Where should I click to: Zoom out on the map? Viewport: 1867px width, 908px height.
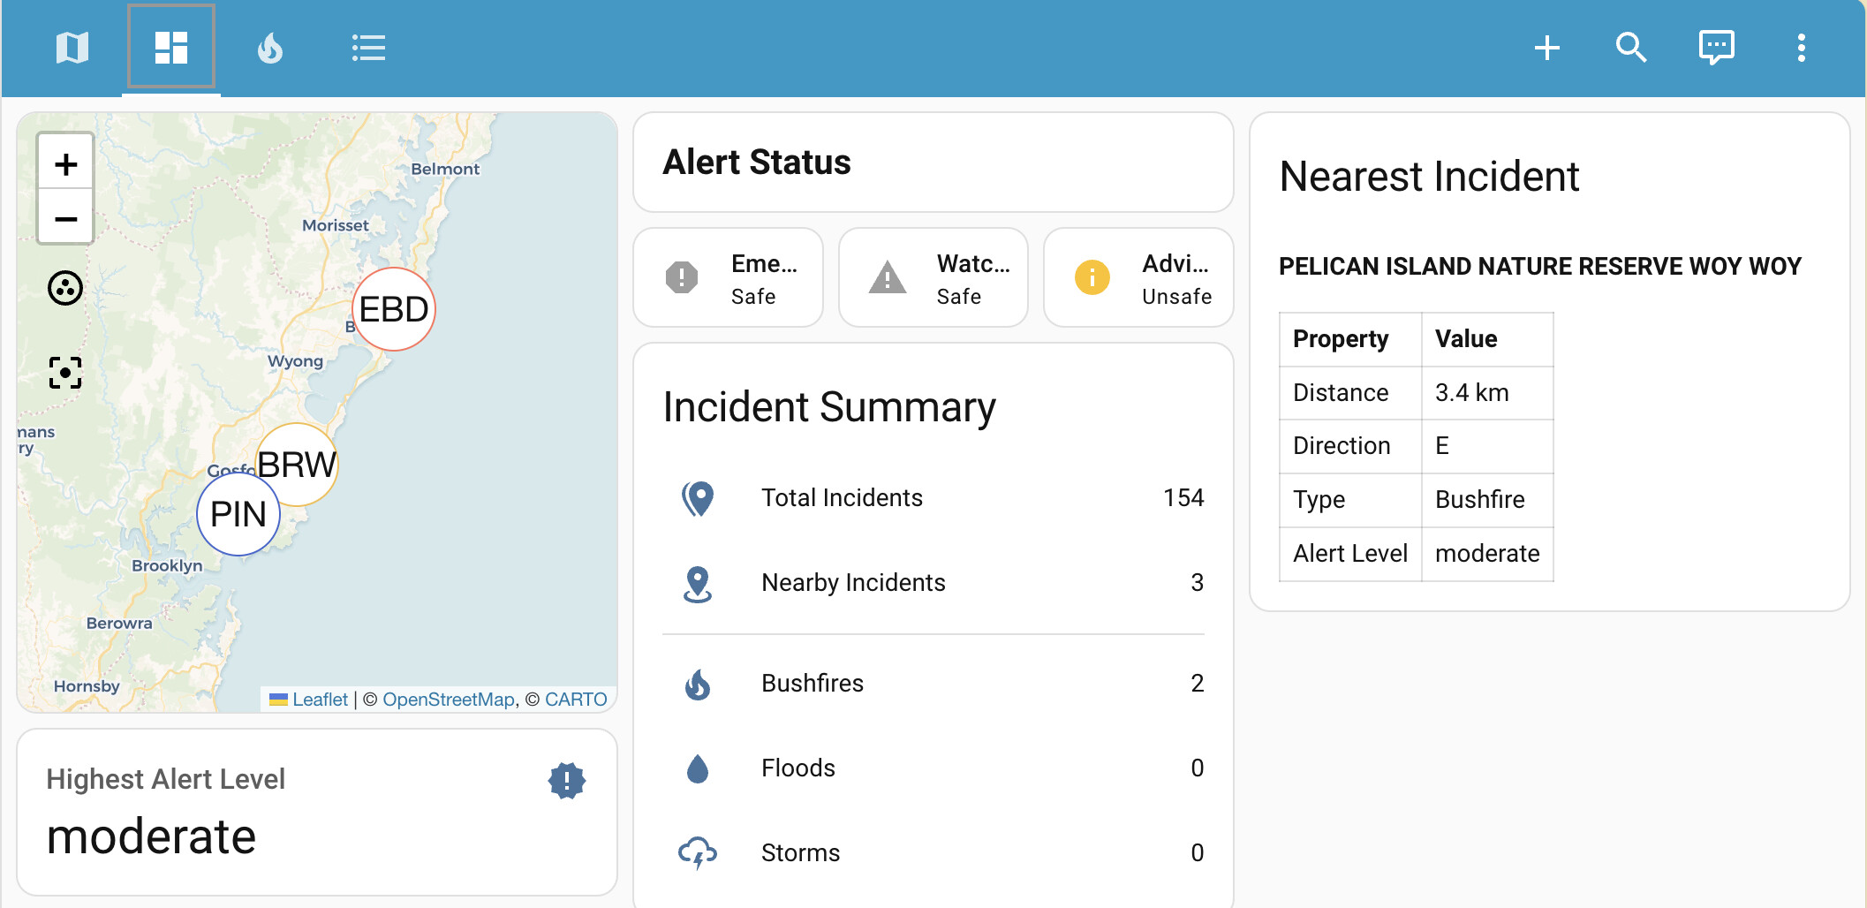click(x=65, y=218)
